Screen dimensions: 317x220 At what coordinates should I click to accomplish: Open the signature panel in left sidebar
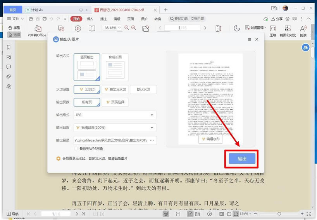(x=9, y=86)
